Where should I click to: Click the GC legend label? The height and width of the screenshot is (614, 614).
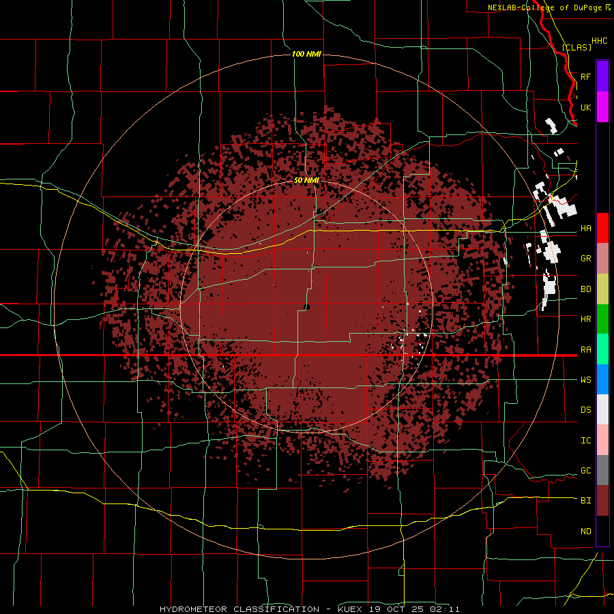(x=586, y=471)
